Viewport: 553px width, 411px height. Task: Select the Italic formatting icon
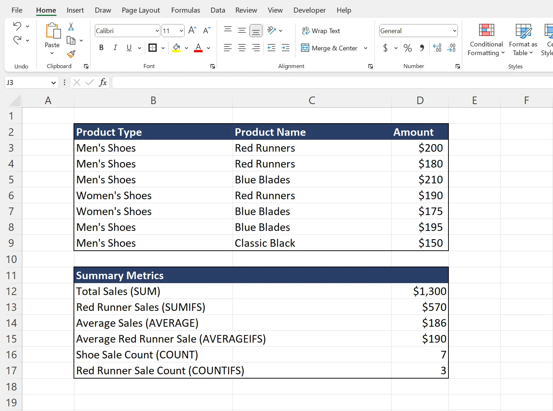pyautogui.click(x=115, y=48)
